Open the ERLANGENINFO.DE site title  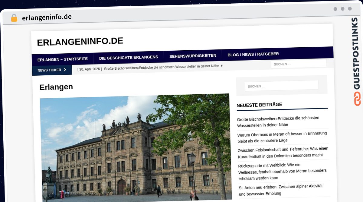click(x=80, y=41)
